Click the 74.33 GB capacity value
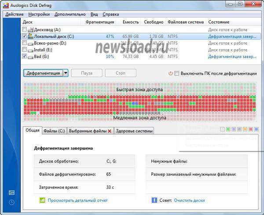Image resolution: width=264 pixels, height=215 pixels. [x=131, y=57]
